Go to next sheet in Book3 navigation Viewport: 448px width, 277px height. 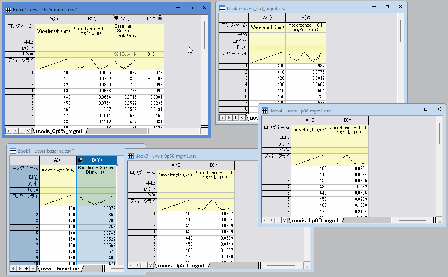click(x=137, y=265)
